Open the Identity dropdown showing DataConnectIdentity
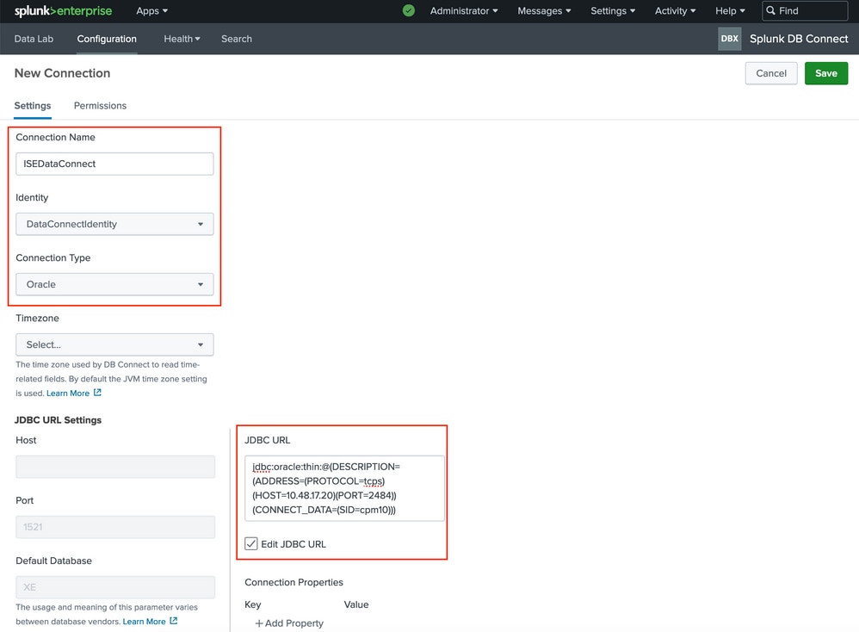This screenshot has height=632, width=859. [114, 224]
